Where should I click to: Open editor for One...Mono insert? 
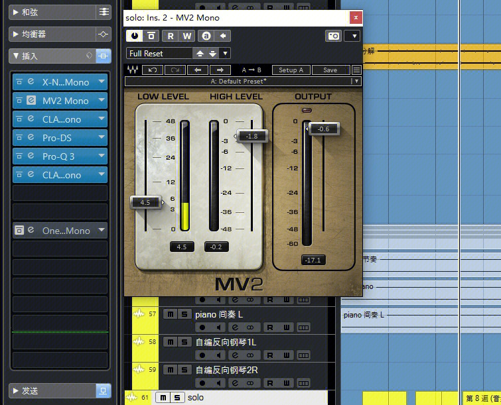(x=31, y=230)
